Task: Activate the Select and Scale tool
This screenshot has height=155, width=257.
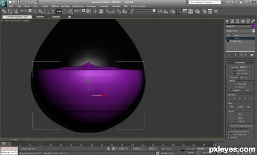Action: coord(70,11)
